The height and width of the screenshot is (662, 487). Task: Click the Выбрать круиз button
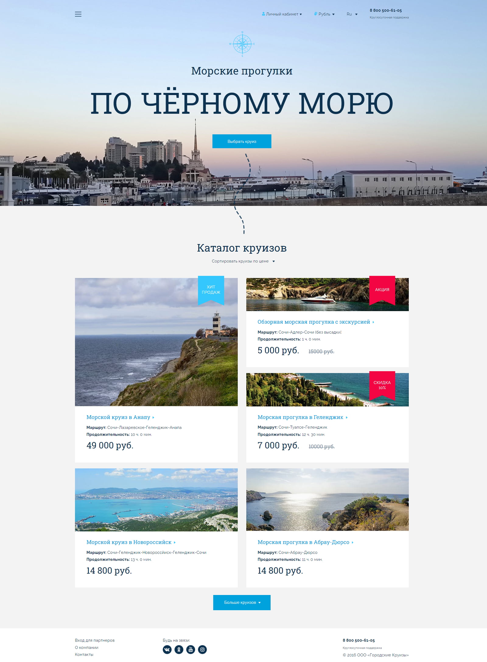[x=242, y=141]
